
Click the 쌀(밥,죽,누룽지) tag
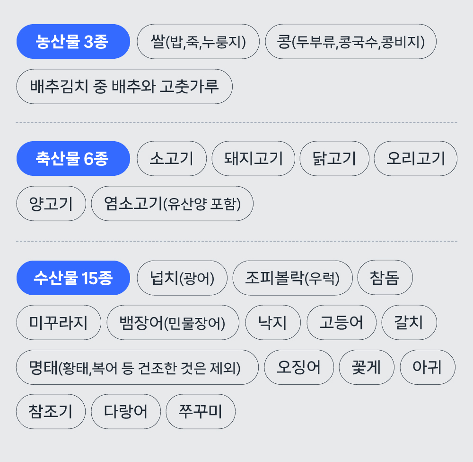198,41
